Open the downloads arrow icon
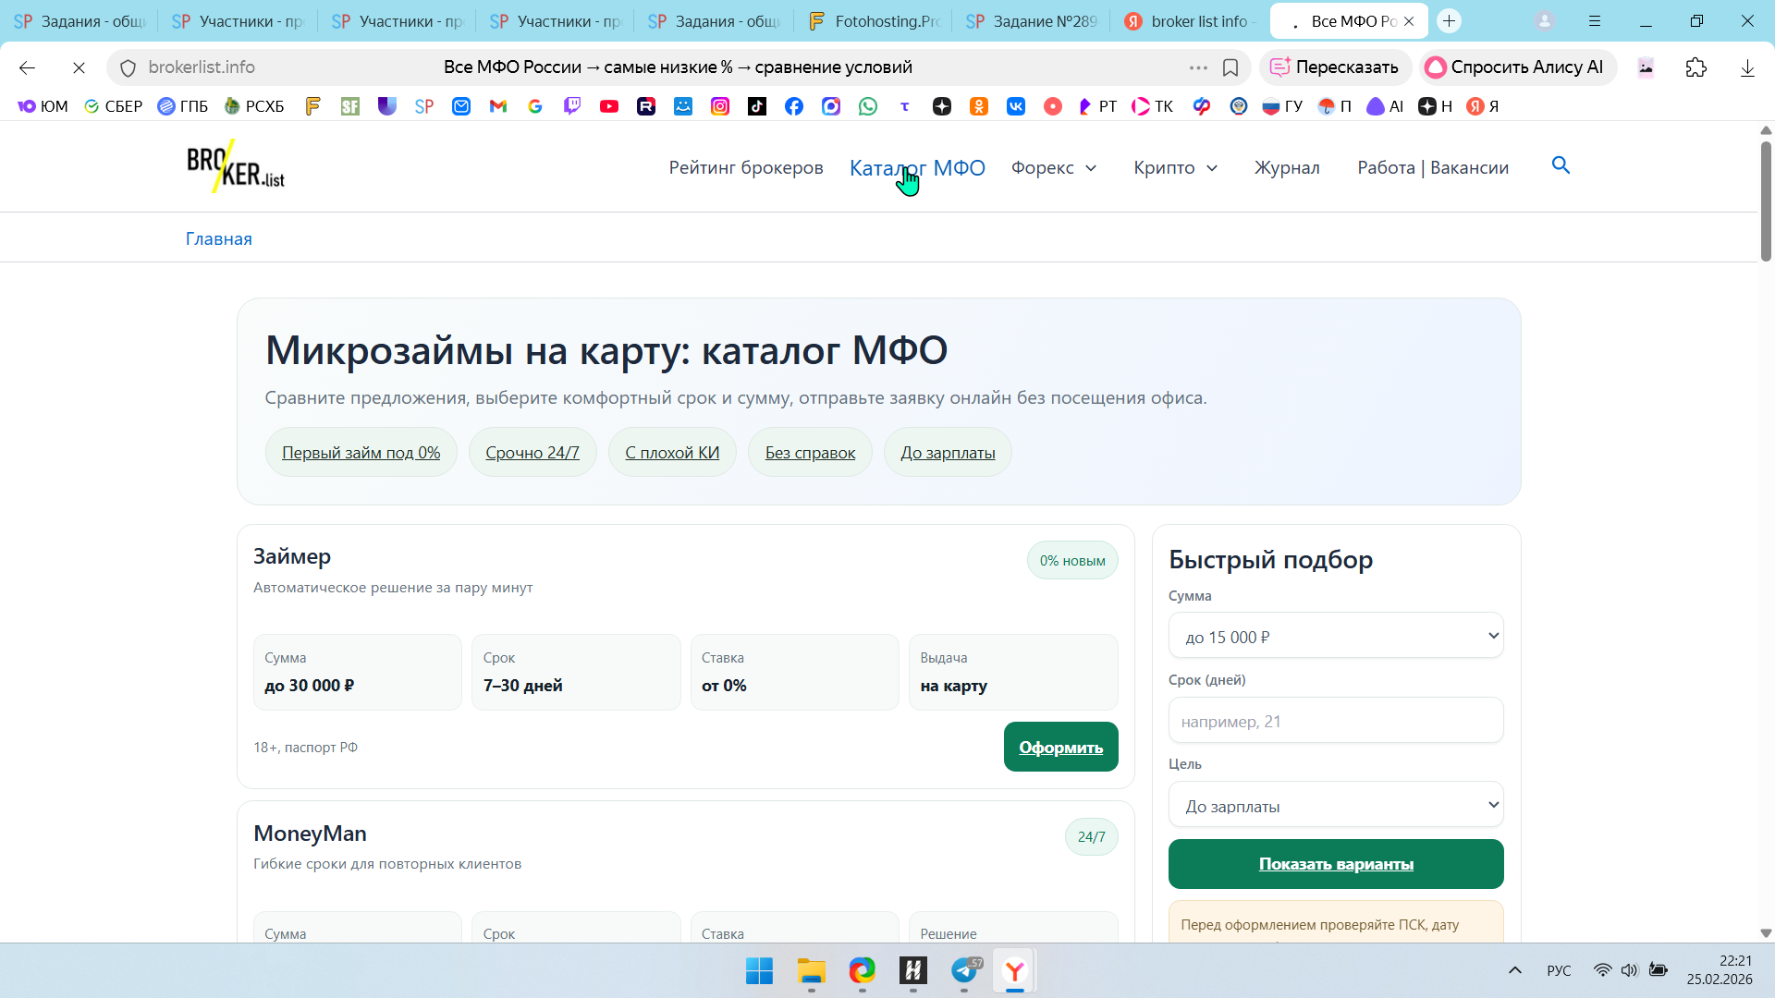Image resolution: width=1775 pixels, height=998 pixels. pyautogui.click(x=1747, y=67)
